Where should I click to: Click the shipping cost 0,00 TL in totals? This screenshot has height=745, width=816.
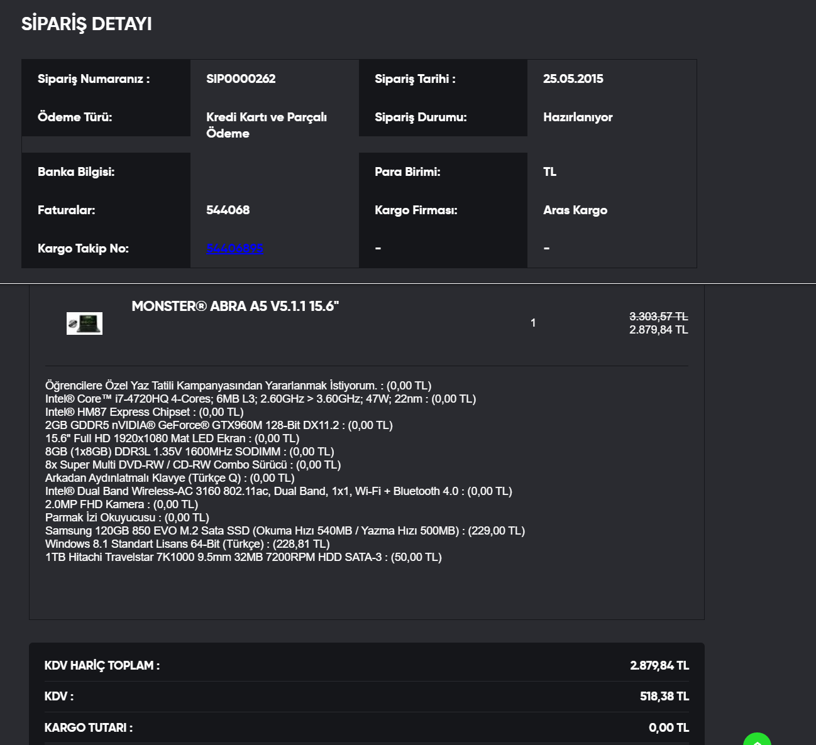click(x=669, y=727)
